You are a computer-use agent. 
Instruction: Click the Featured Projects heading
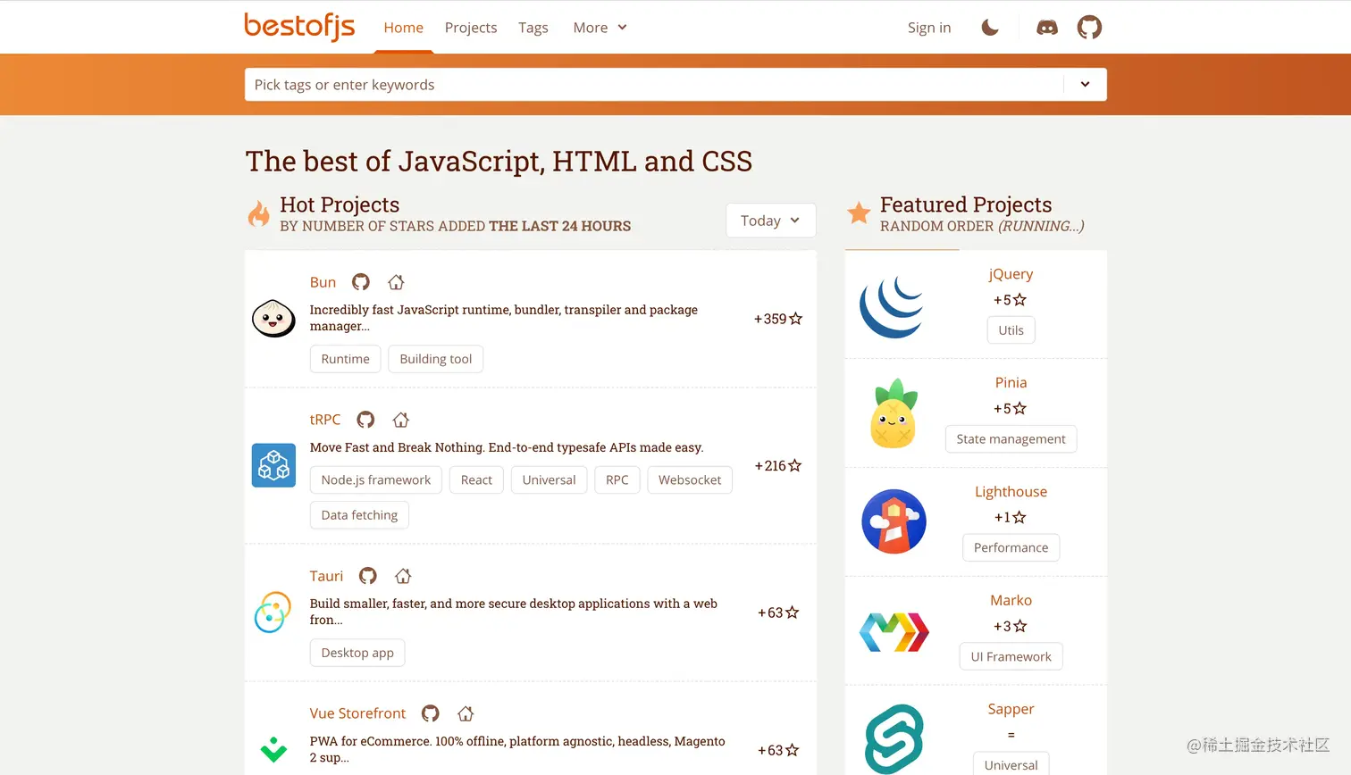[966, 204]
